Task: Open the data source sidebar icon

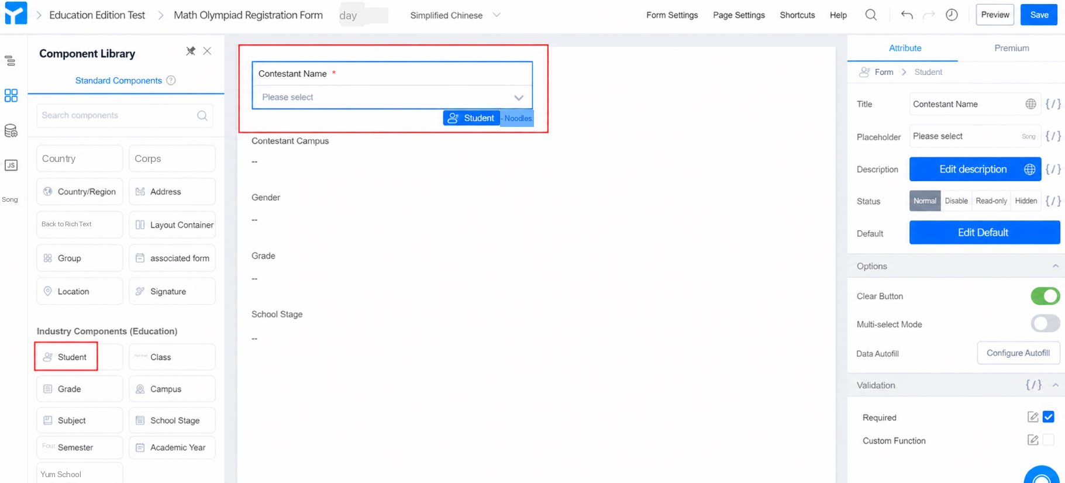Action: click(11, 130)
